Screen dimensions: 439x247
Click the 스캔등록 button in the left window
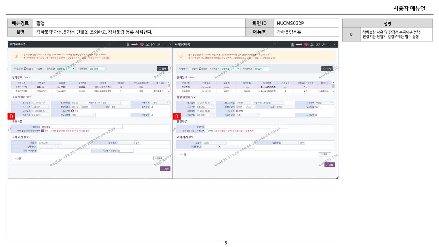pos(160,158)
